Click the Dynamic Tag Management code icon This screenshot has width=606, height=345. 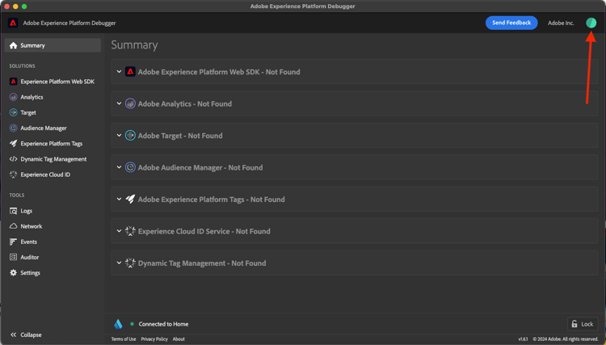click(x=13, y=159)
